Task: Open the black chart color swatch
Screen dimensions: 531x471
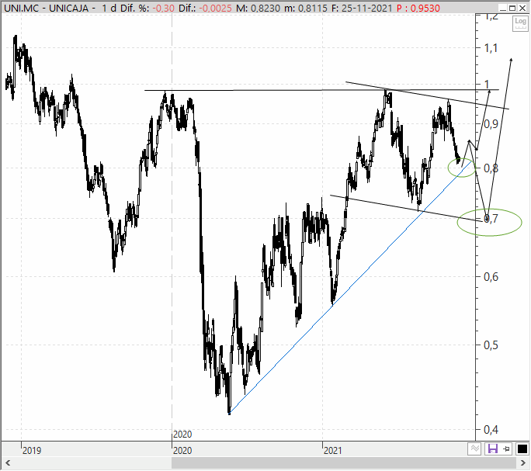Action: click(x=522, y=449)
